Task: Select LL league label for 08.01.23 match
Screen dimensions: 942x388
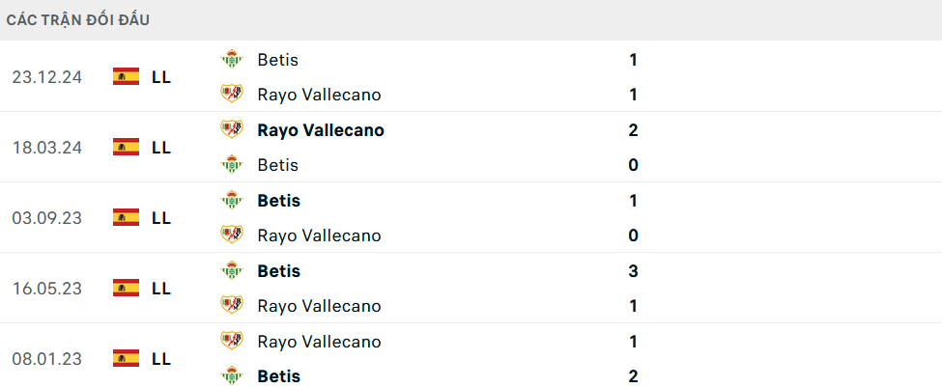Action: [161, 359]
